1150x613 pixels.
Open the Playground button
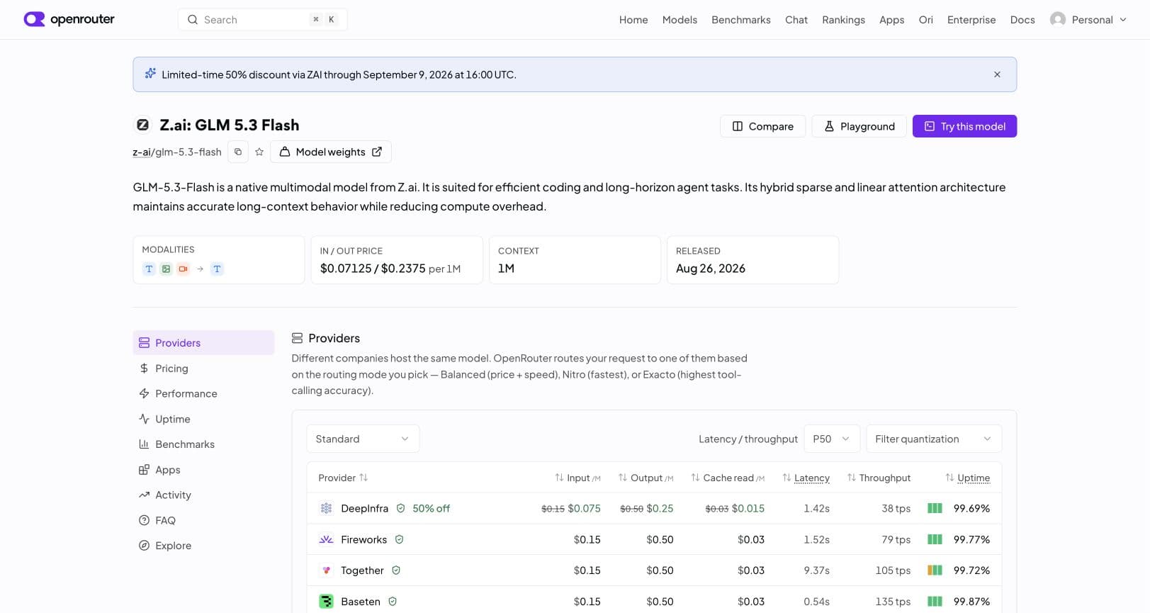[x=859, y=126]
